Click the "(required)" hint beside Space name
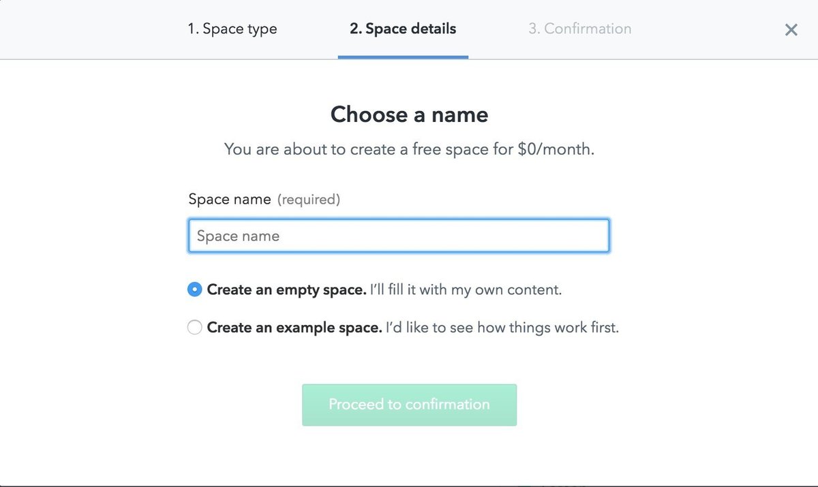This screenshot has width=818, height=487. coord(308,200)
